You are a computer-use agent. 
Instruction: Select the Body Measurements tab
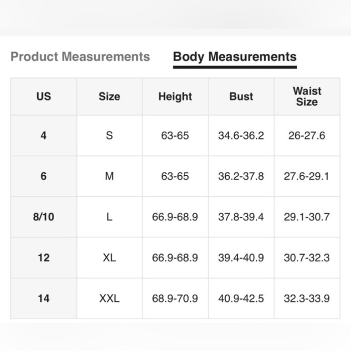(235, 57)
